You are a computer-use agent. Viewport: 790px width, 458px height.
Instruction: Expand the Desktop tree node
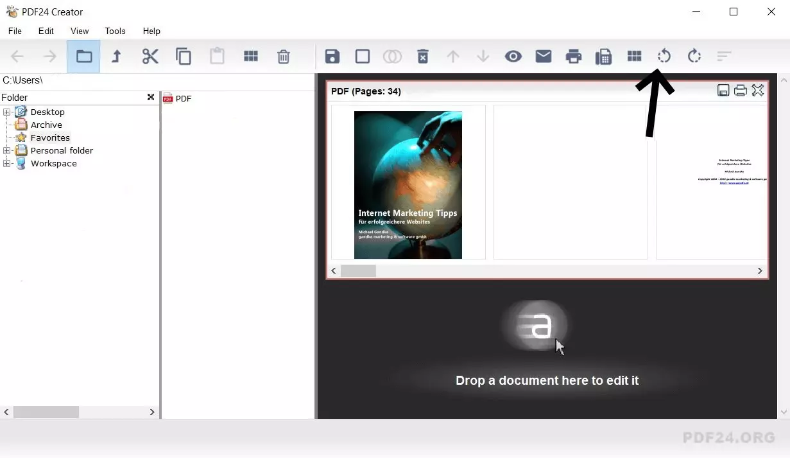point(7,112)
